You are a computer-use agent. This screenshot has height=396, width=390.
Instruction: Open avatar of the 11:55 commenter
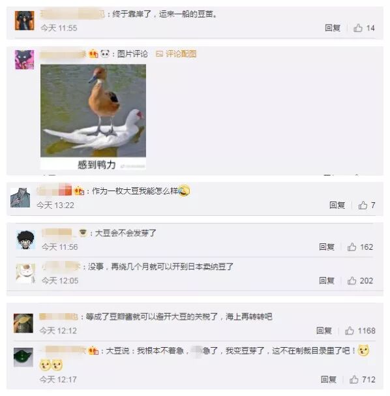click(25, 21)
